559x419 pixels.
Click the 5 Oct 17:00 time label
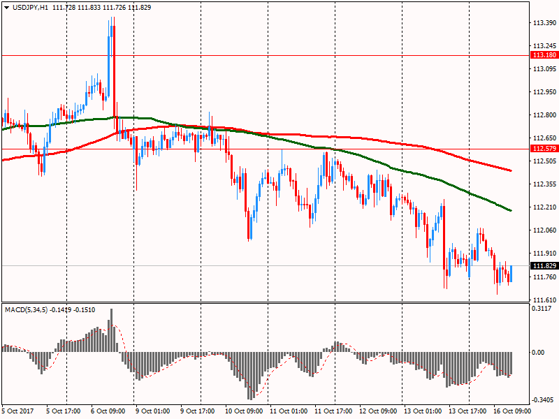(64, 411)
